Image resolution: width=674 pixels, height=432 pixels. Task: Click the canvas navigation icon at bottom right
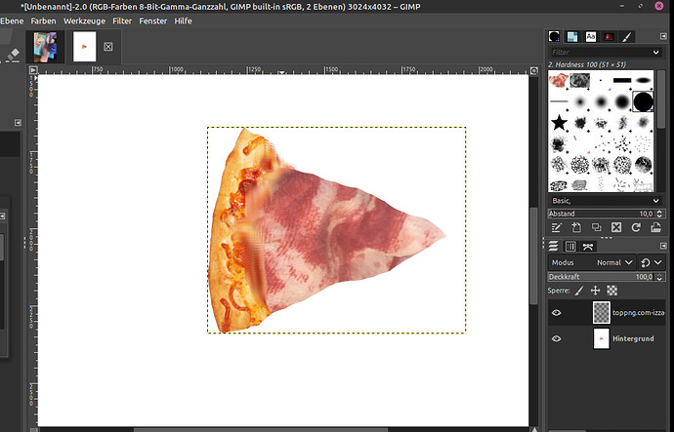[534, 429]
